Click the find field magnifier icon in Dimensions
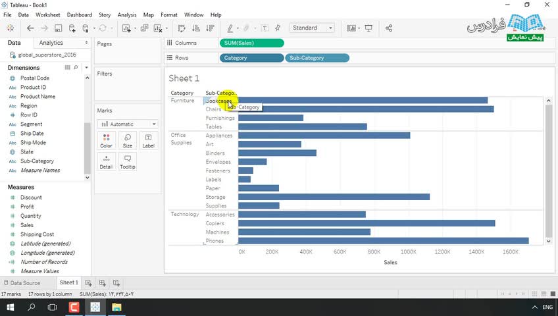The height and width of the screenshot is (316, 558). [76, 67]
